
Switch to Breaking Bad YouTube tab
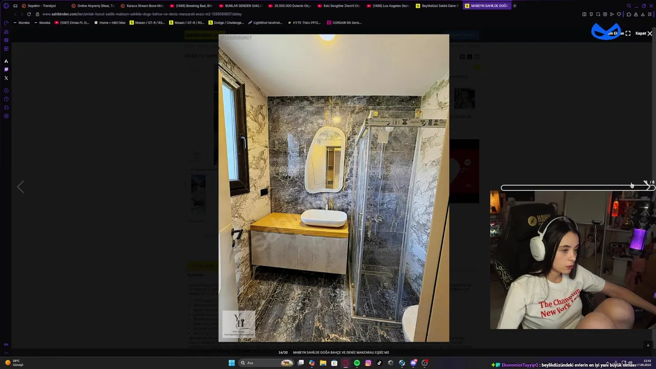click(191, 6)
